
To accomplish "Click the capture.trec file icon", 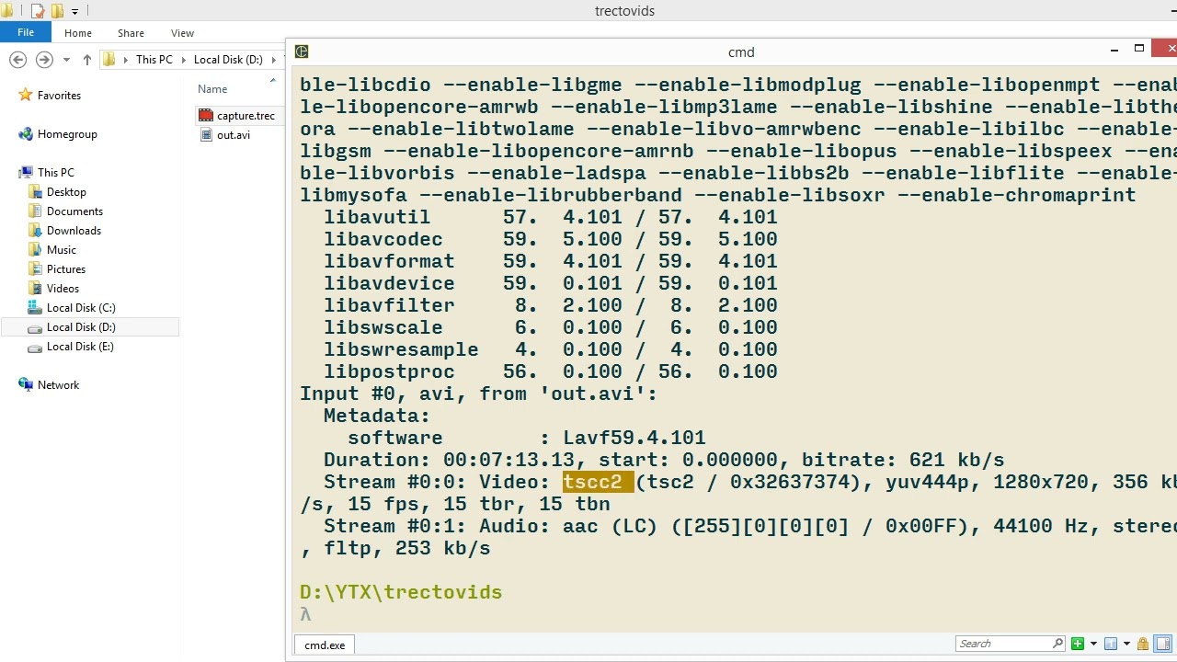I will tap(206, 116).
